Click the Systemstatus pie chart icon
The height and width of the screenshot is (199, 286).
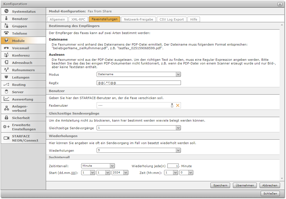point(6,11)
